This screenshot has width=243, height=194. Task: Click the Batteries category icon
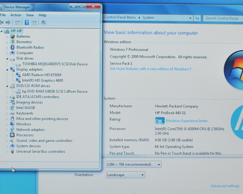(12, 36)
